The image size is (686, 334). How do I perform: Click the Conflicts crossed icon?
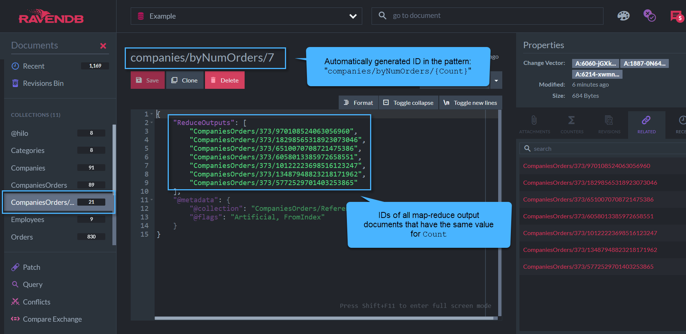15,302
